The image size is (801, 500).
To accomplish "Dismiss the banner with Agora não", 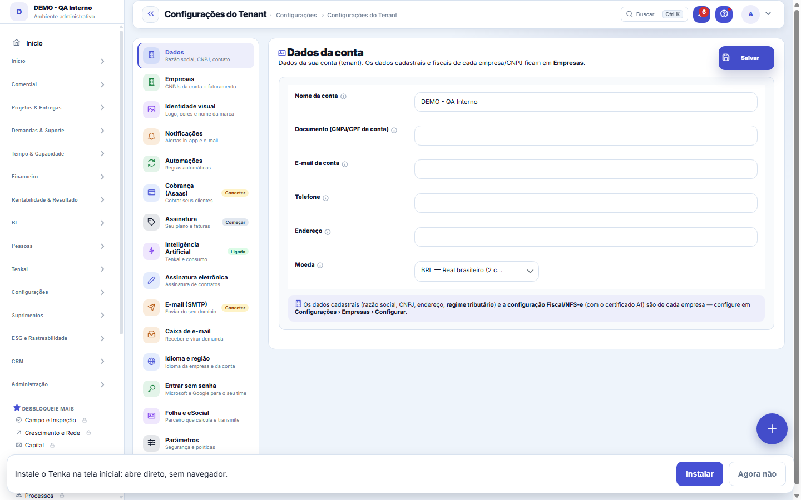I will point(757,474).
